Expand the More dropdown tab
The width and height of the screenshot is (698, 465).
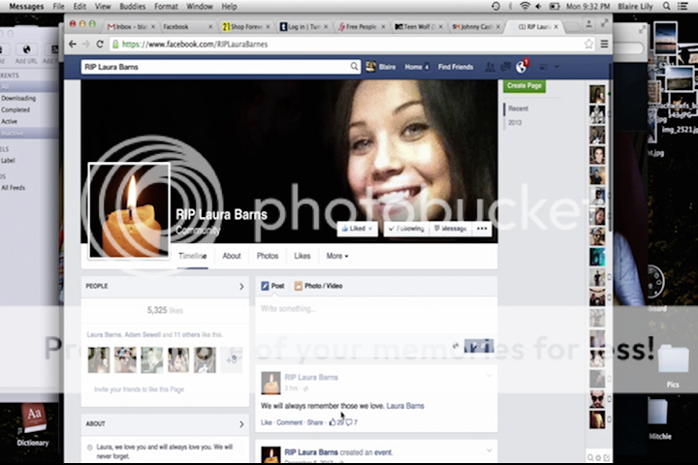(336, 256)
